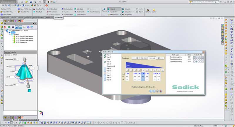Screen dimensions: 235x127
Task: Switch to the Operaciones tab
Action: [5, 18]
